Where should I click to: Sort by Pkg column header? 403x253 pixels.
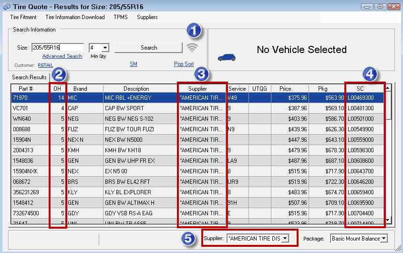click(x=323, y=89)
